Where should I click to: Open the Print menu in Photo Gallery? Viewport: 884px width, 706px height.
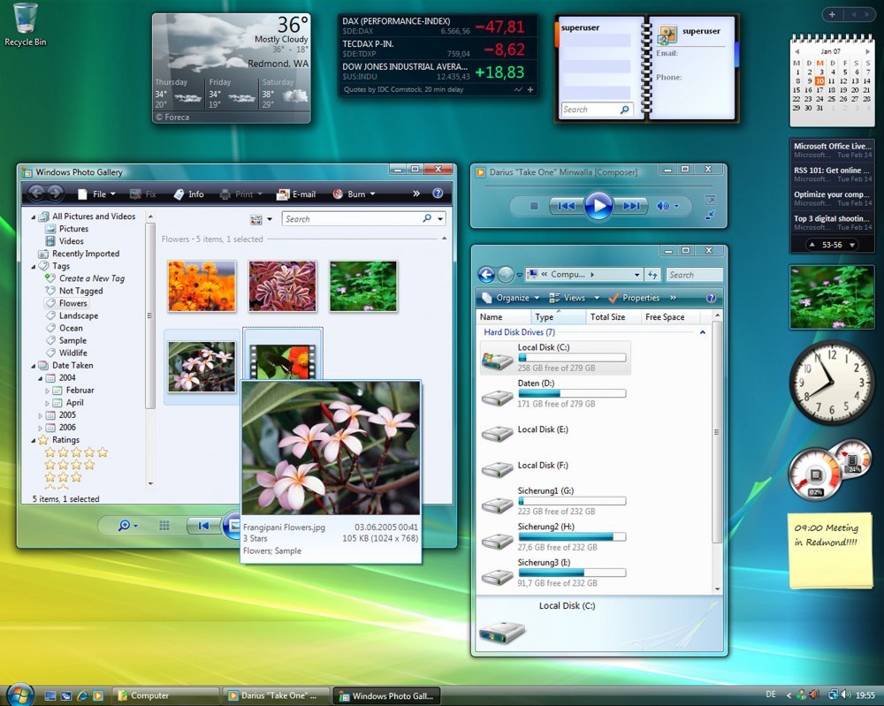[241, 194]
